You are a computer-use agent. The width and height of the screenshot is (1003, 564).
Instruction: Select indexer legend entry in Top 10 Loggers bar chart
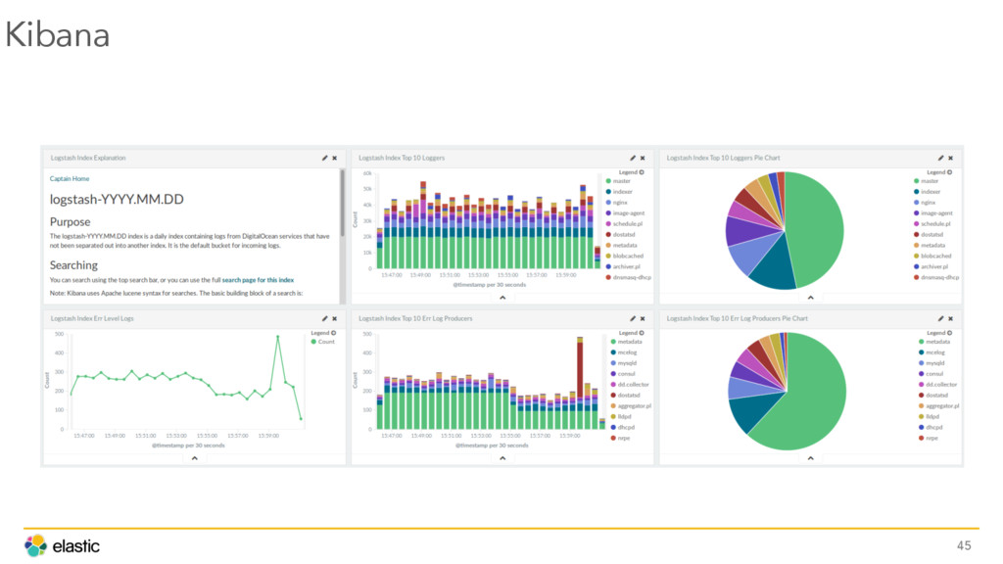619,192
